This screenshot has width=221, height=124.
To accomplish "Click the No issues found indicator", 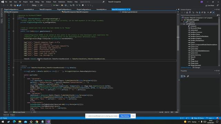I will (19, 112).
